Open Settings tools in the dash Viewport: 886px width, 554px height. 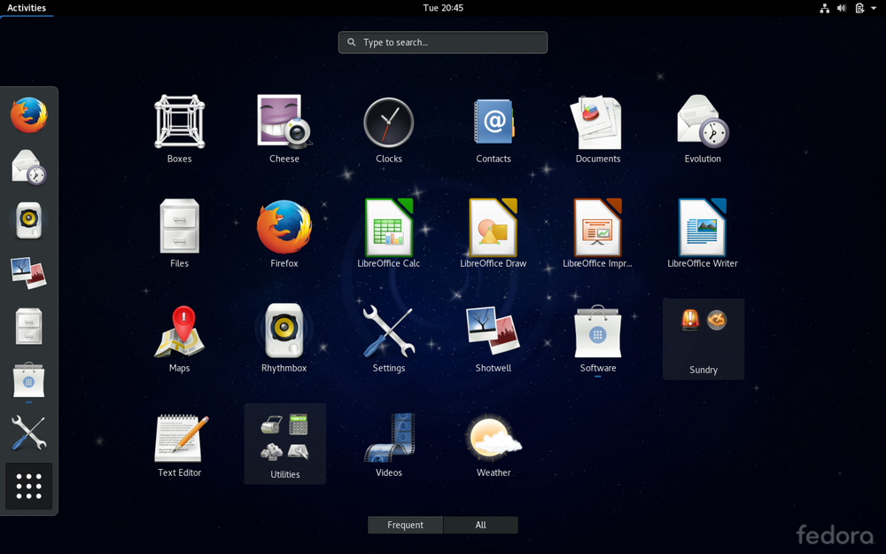[x=29, y=432]
